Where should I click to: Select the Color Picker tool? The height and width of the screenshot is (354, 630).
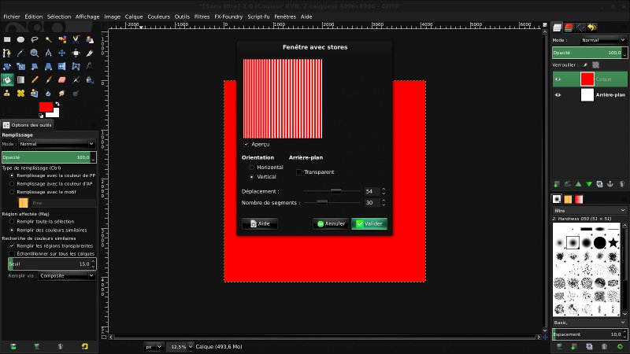[x=21, y=53]
